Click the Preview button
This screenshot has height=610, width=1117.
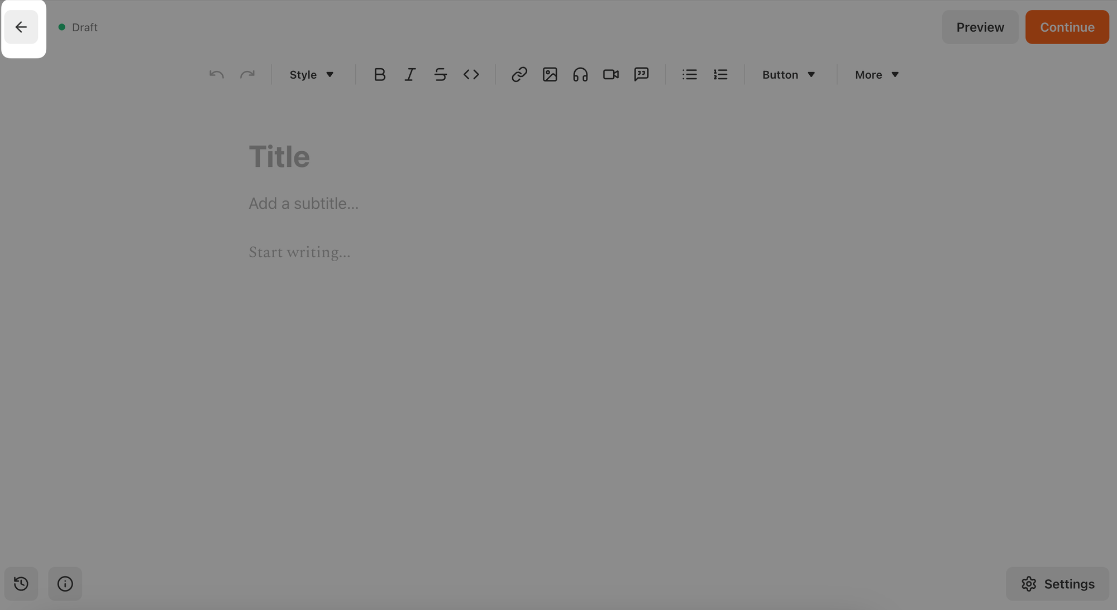point(980,27)
